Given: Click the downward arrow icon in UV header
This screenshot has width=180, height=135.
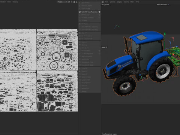Looking at the screenshot, I should point(77,2).
